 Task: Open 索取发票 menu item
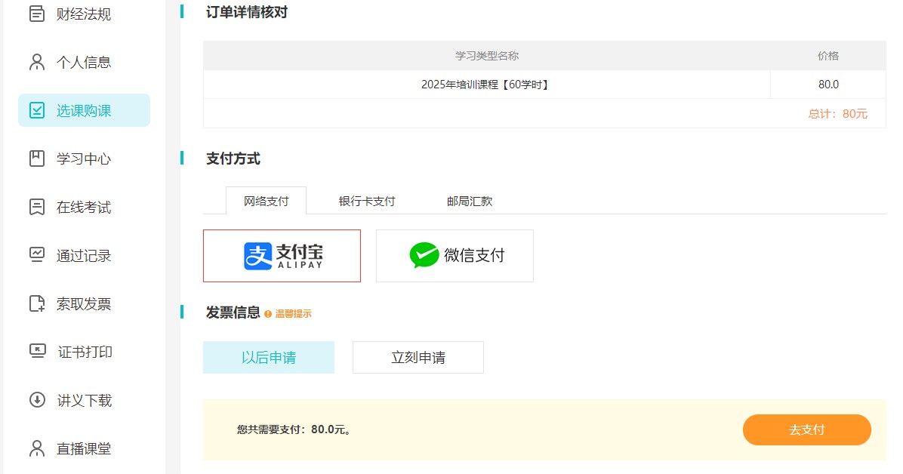84,303
